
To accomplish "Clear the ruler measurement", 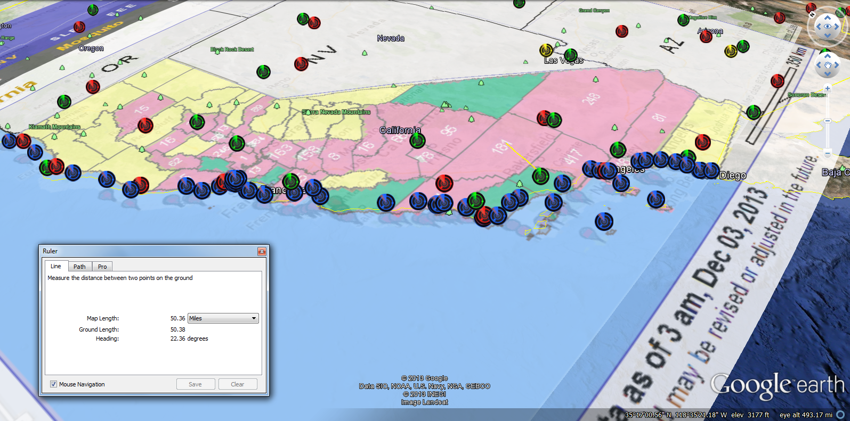I will 238,384.
